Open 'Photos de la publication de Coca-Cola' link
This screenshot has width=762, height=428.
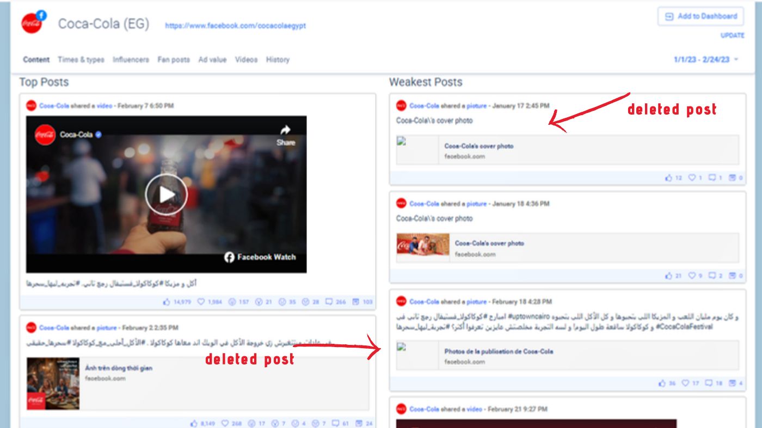click(x=499, y=351)
